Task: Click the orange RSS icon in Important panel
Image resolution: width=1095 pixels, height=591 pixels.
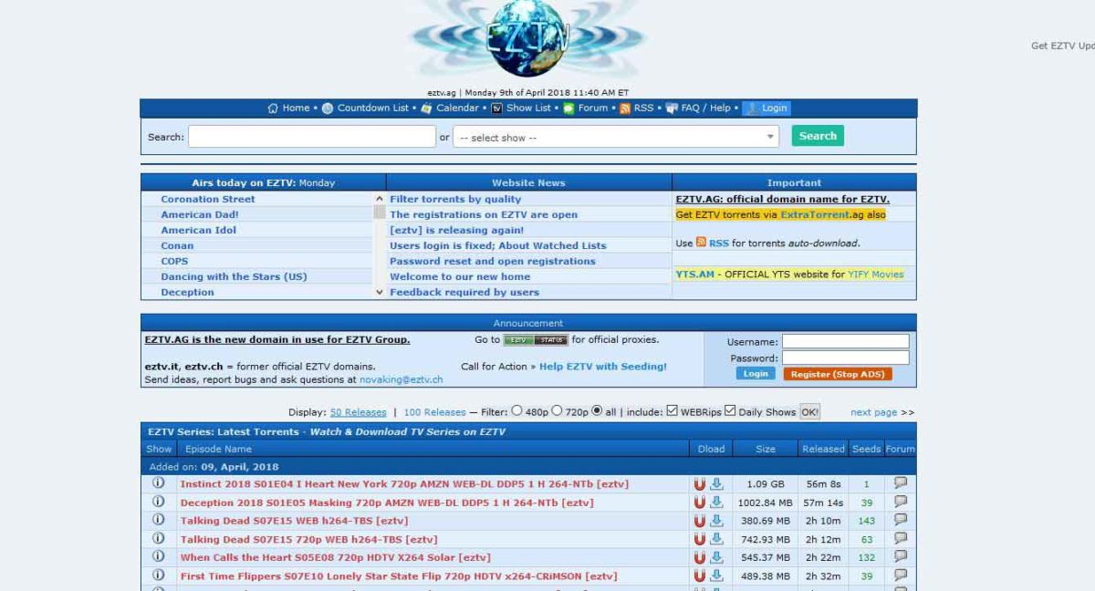Action: click(701, 243)
